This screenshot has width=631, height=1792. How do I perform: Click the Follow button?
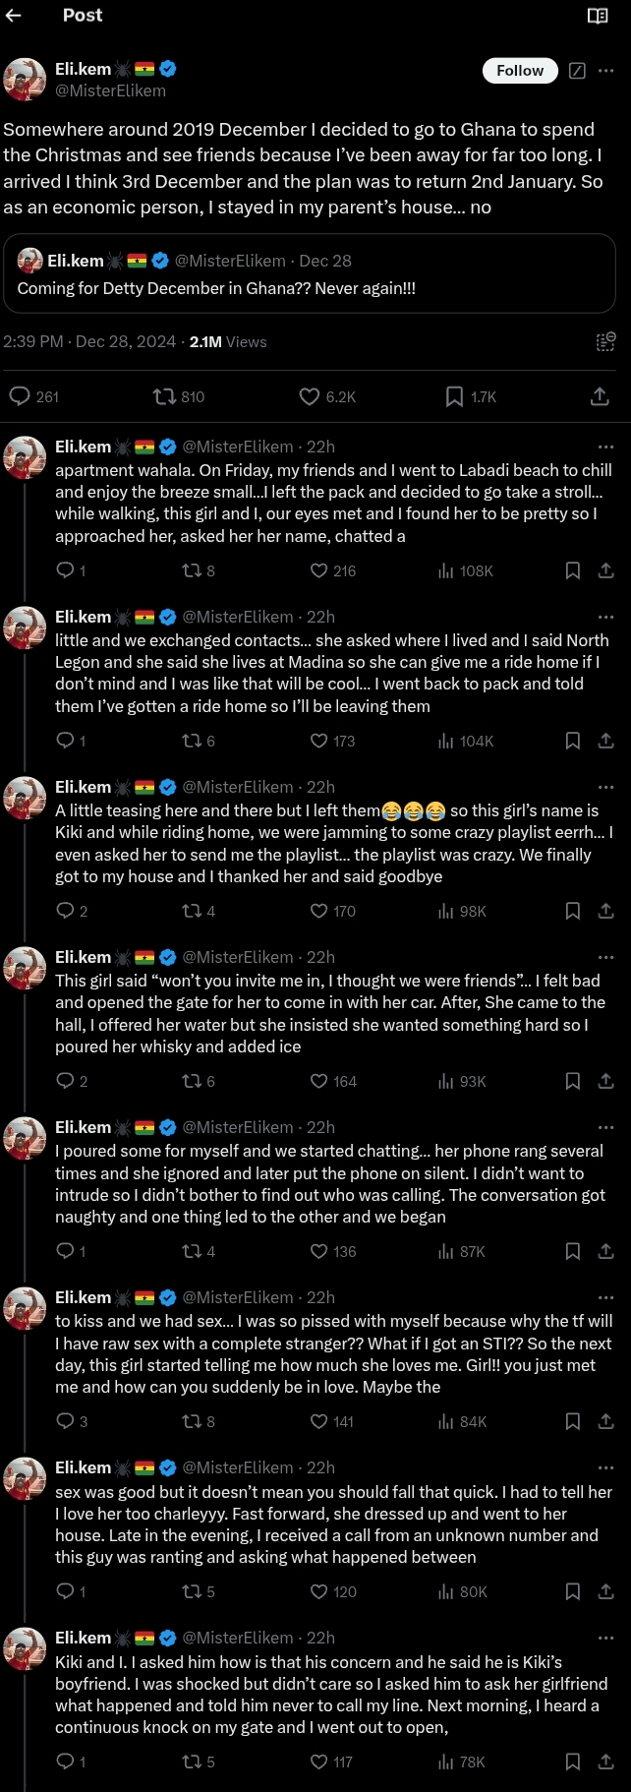520,71
